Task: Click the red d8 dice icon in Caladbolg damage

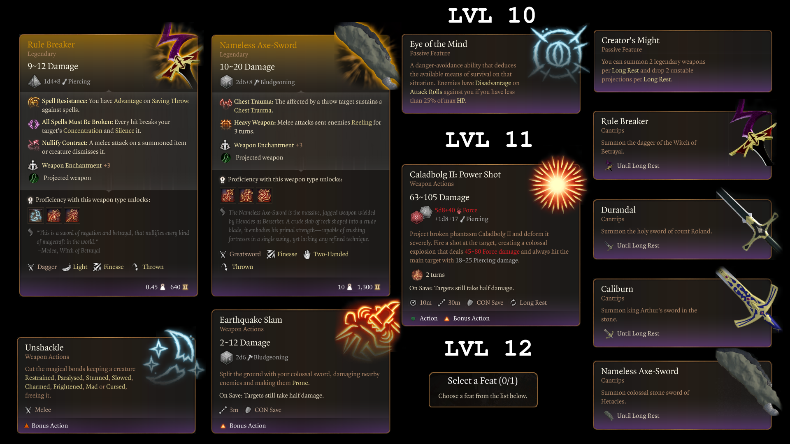Action: pyautogui.click(x=416, y=217)
